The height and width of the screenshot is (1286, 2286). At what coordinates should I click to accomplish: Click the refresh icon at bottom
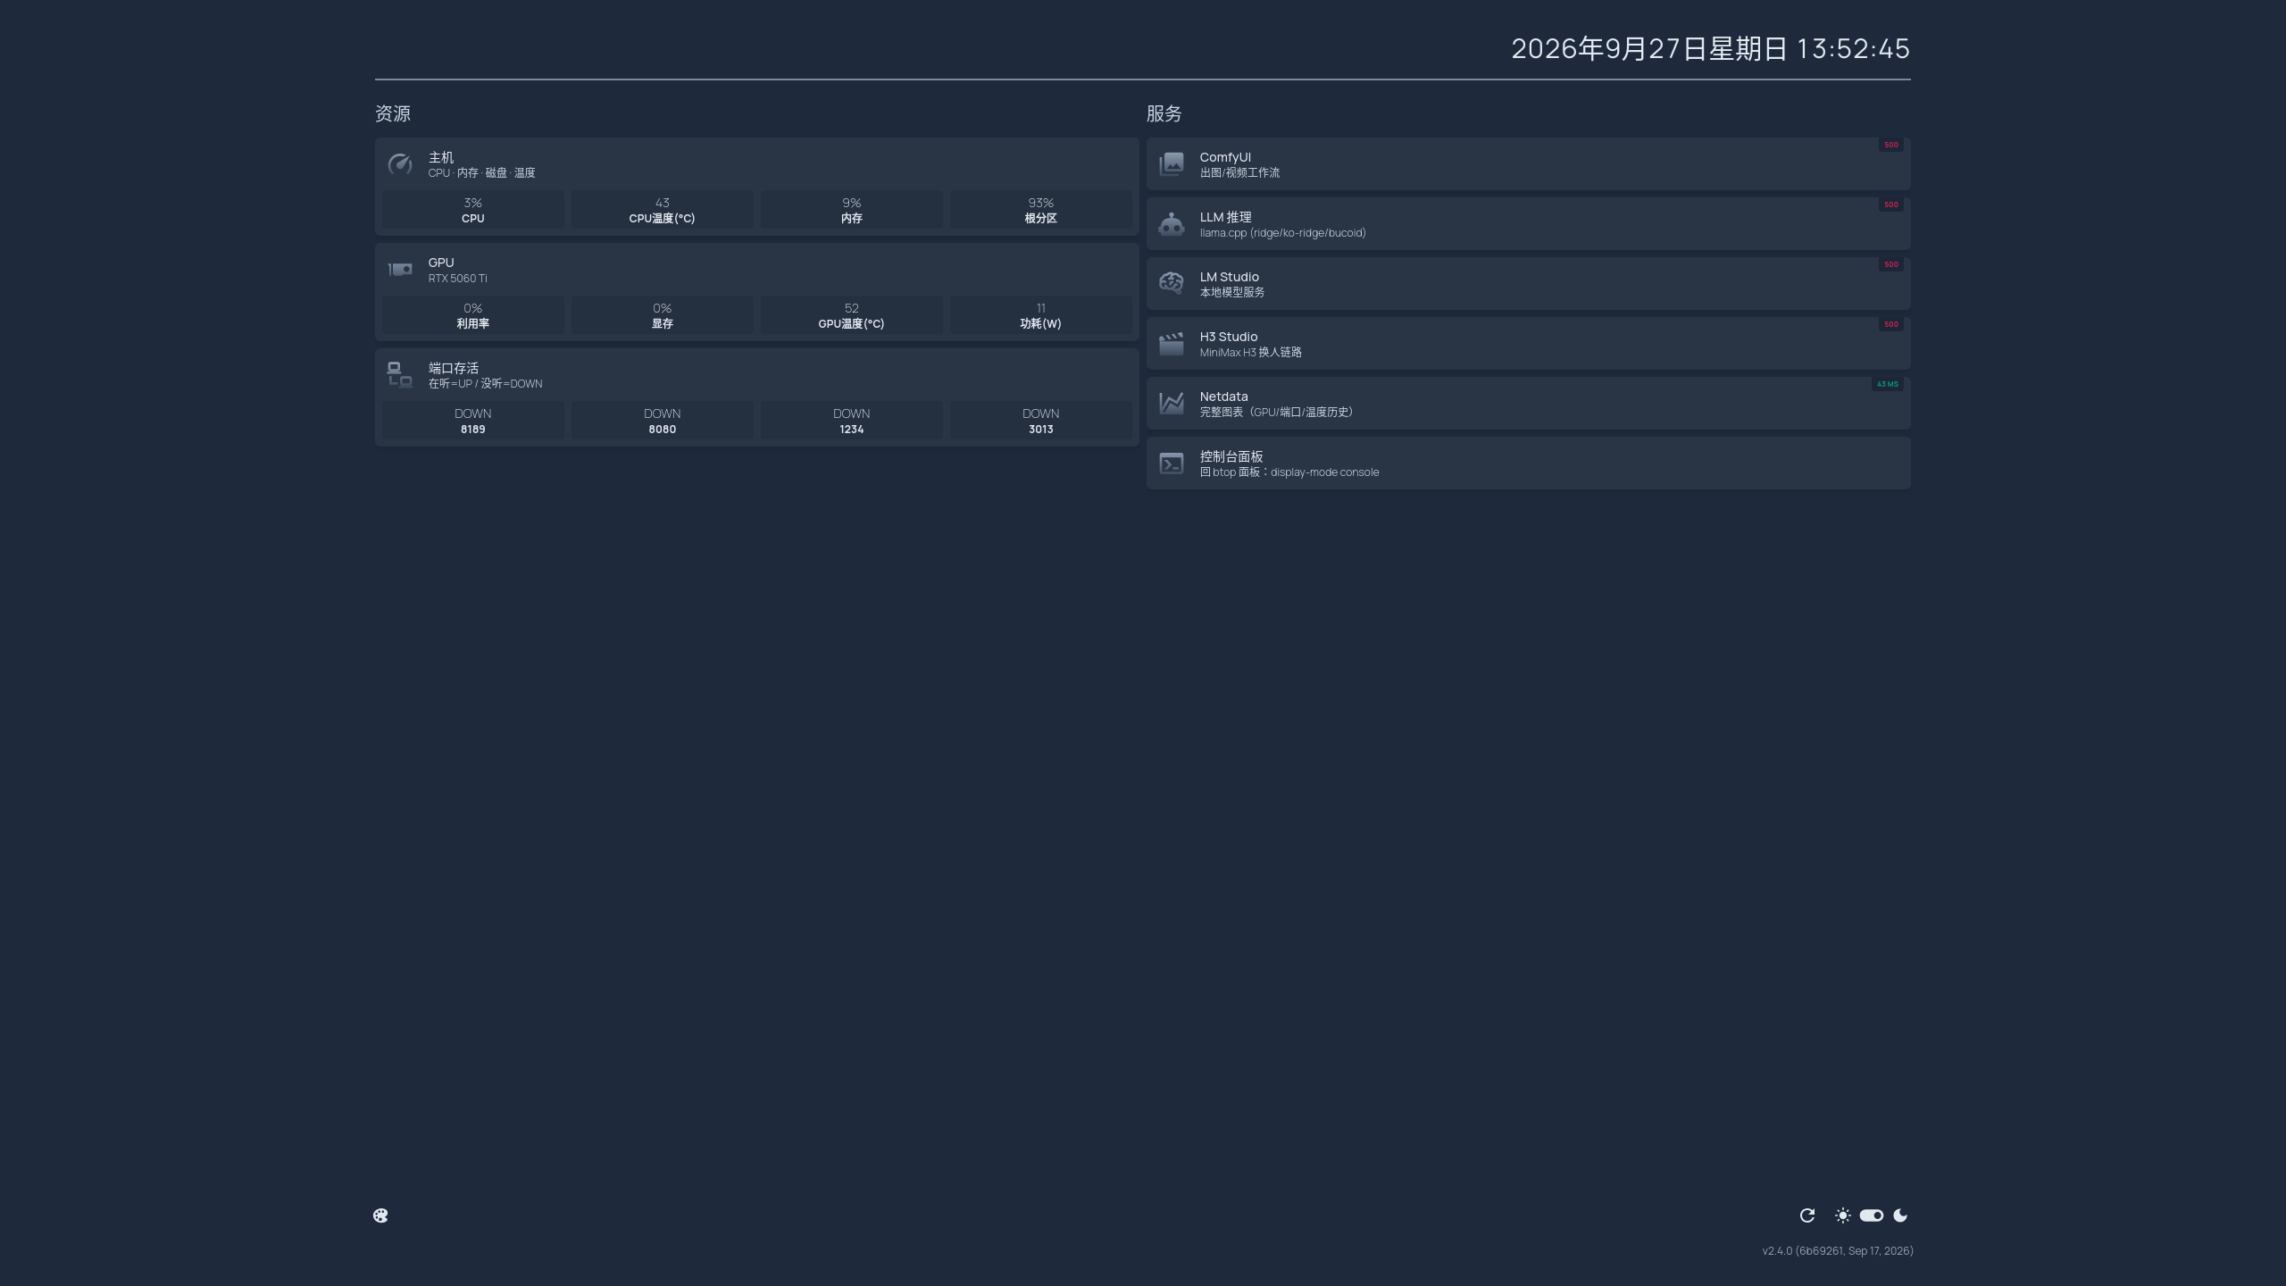[1807, 1215]
